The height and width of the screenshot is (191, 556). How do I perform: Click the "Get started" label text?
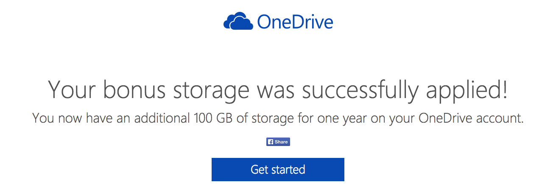point(278,170)
